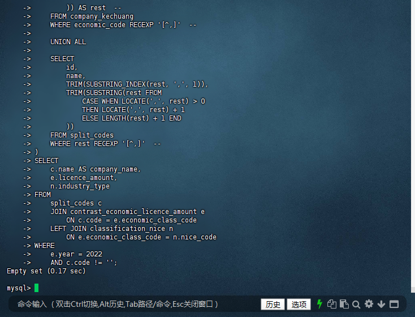Click the mysql> prompt cursor
Screen dimensions: 415x317
click(x=37, y=288)
